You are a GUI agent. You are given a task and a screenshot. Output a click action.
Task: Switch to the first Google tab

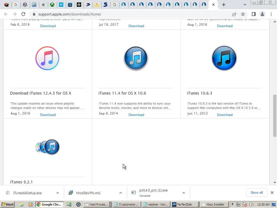pyautogui.click(x=16, y=5)
